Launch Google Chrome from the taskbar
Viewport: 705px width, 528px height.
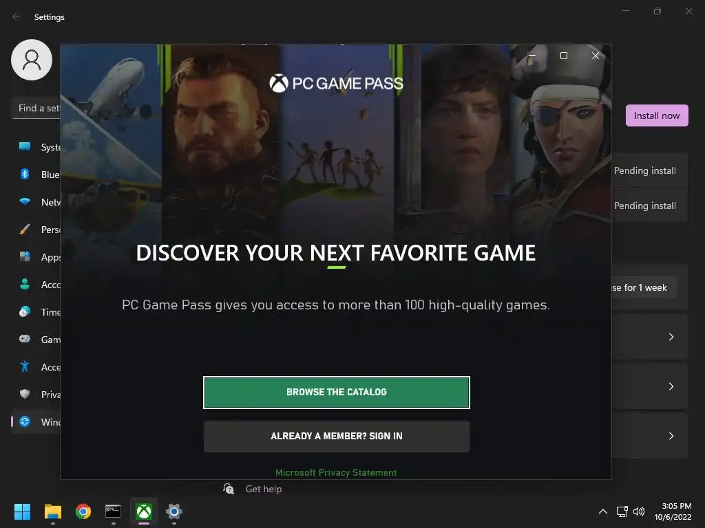coord(83,511)
